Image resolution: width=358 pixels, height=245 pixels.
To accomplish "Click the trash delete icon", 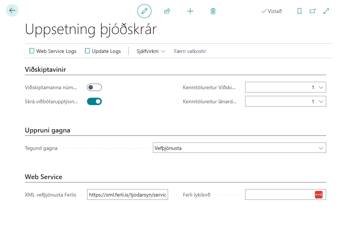I will [x=213, y=11].
